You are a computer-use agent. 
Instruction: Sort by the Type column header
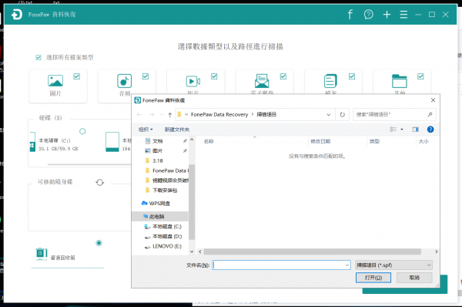374,141
